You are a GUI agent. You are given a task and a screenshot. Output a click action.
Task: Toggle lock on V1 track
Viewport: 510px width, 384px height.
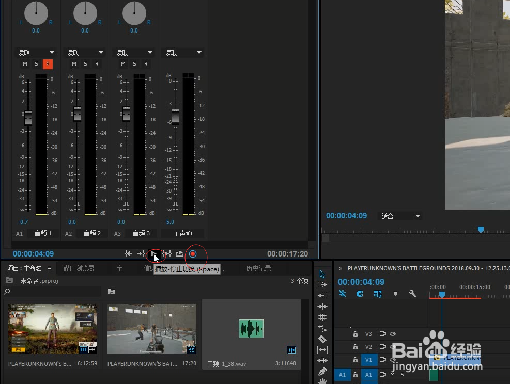tap(355, 360)
